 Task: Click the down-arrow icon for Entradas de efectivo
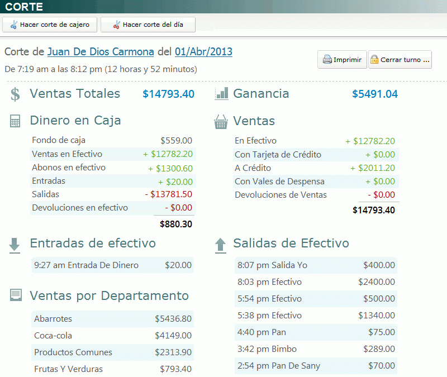15,244
